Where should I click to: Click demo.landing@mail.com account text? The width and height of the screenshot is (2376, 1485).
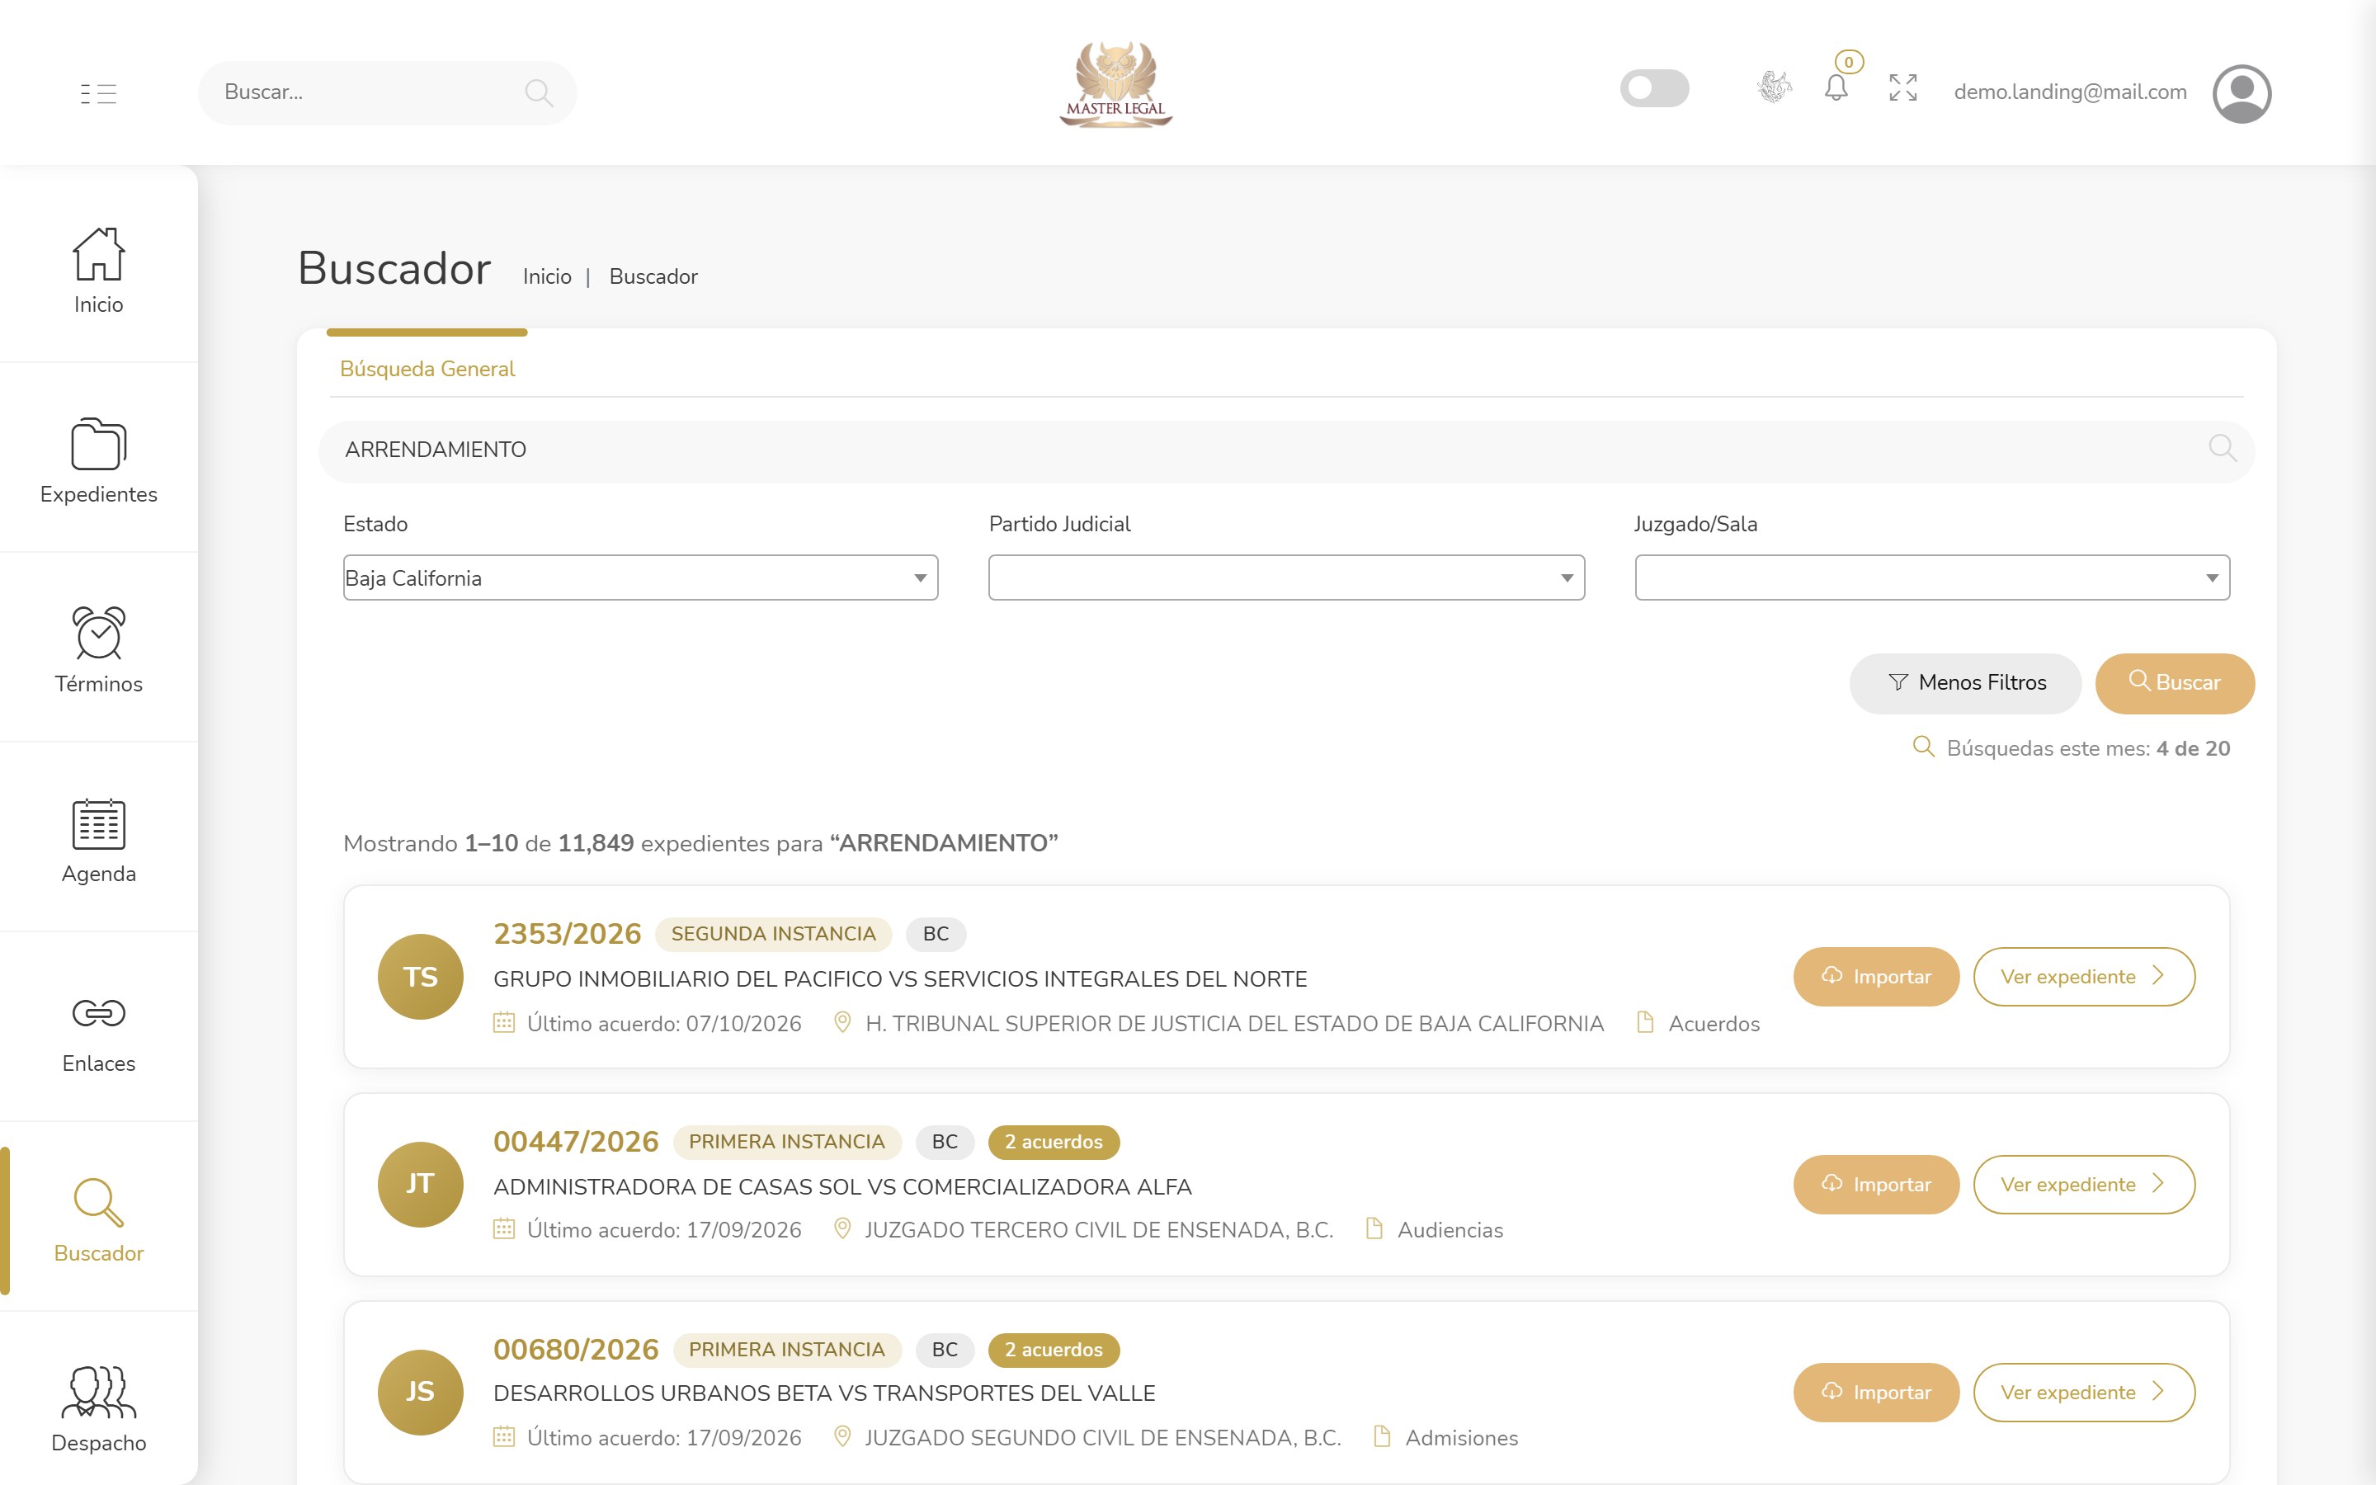(x=2070, y=92)
